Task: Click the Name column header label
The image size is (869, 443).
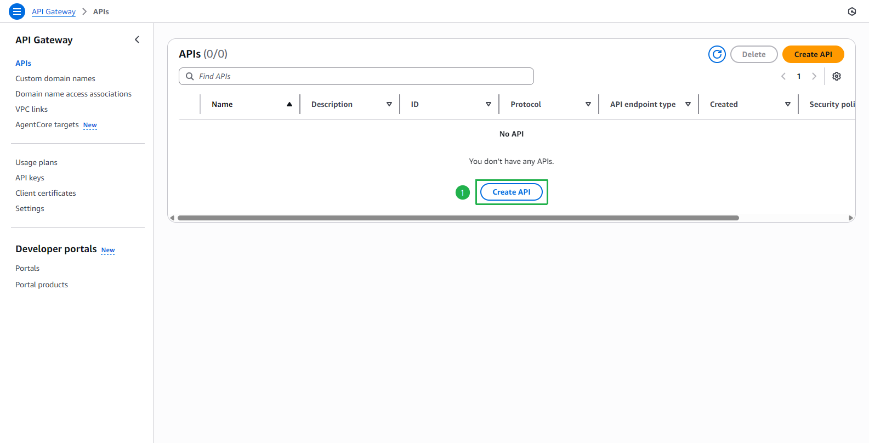Action: (222, 104)
